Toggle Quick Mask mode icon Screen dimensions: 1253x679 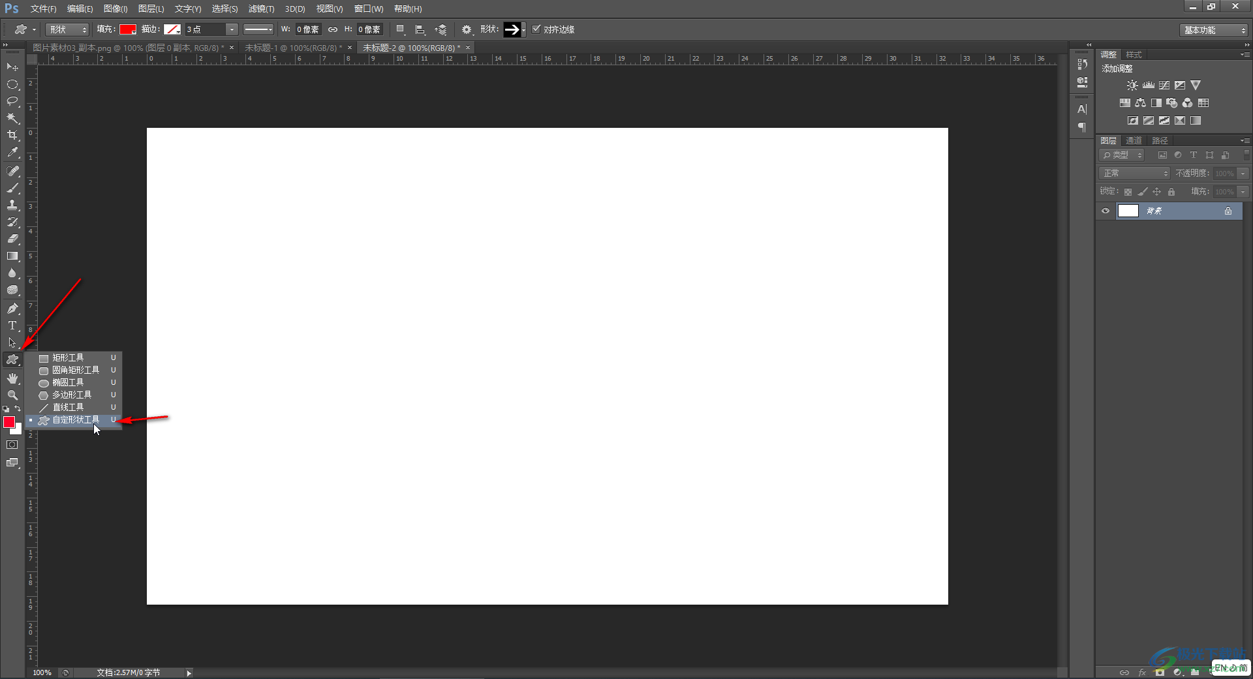coord(12,445)
